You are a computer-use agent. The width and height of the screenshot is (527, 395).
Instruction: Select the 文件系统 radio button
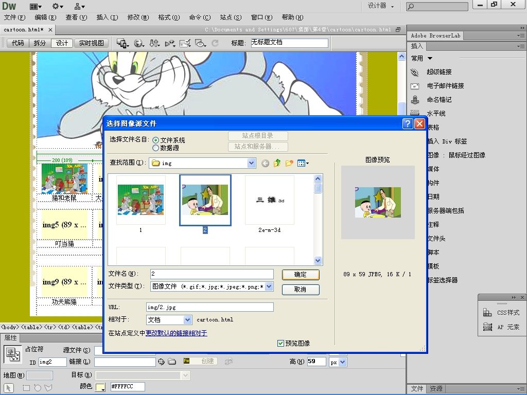pos(155,140)
